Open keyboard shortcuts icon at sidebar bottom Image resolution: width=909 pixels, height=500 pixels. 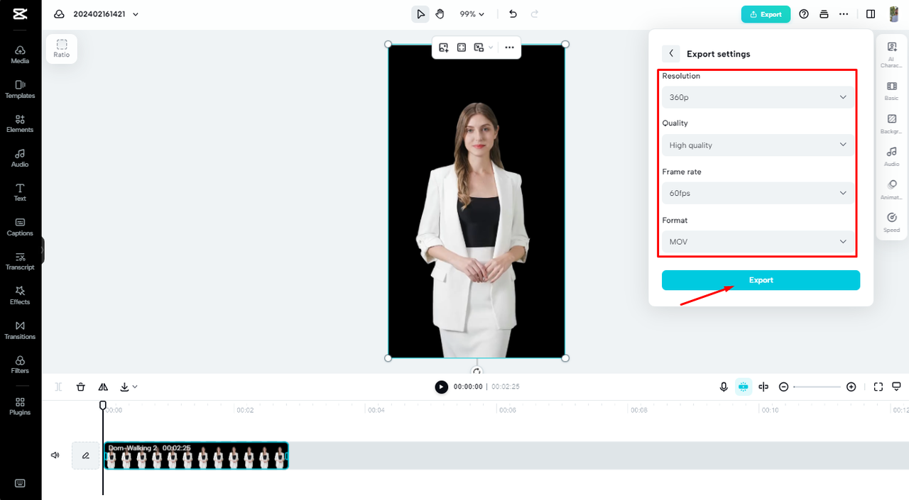pos(20,483)
